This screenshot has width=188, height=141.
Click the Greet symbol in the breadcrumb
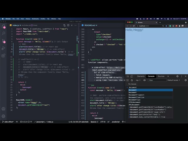click(x=34, y=25)
